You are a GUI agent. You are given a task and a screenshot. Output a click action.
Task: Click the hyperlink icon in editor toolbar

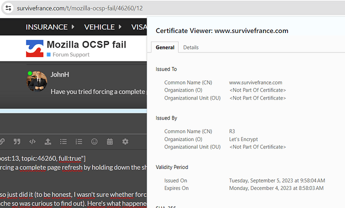click(2, 141)
